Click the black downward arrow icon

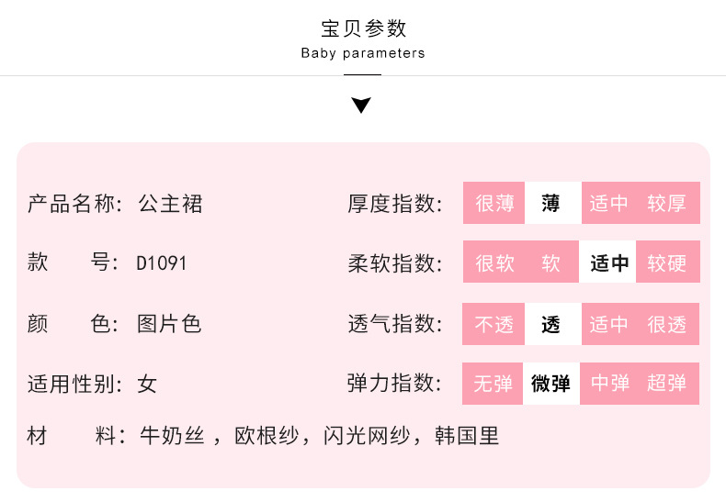click(362, 105)
